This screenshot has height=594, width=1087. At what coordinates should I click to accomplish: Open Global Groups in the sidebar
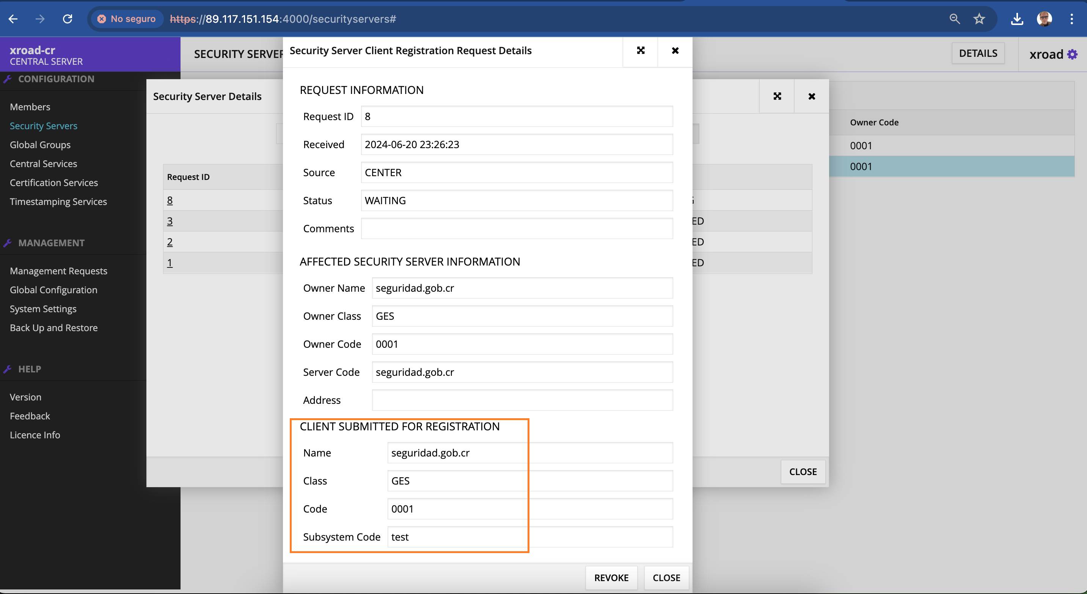tap(40, 145)
